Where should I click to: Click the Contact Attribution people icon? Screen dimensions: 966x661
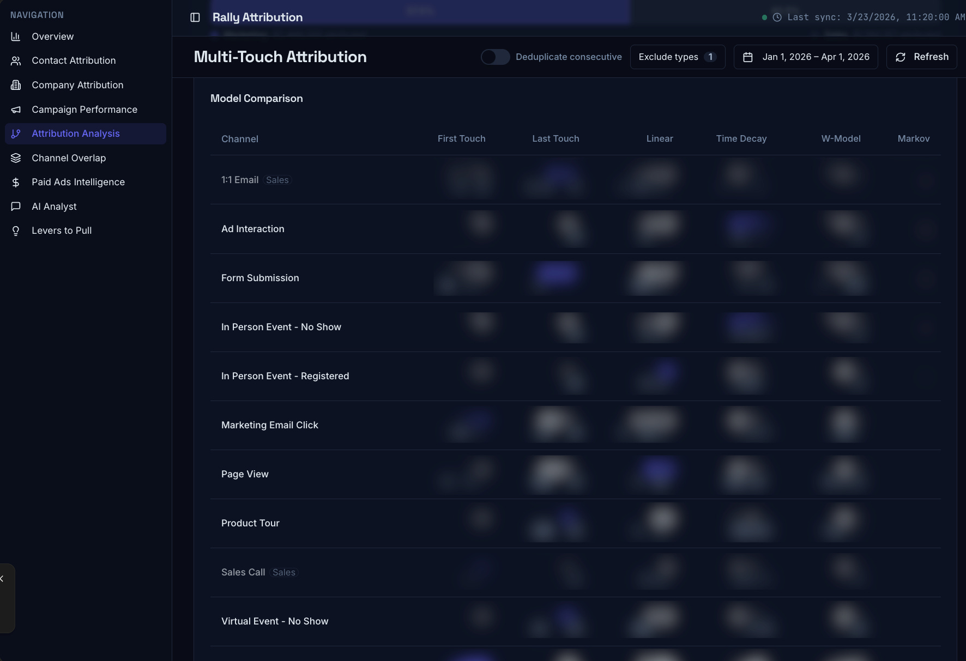(16, 60)
